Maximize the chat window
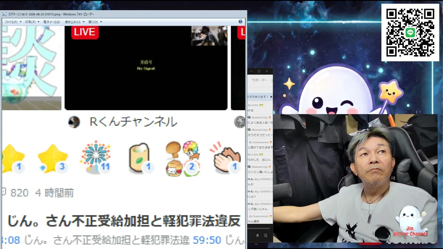Image resolution: width=443 pixels, height=249 pixels. (259, 71)
